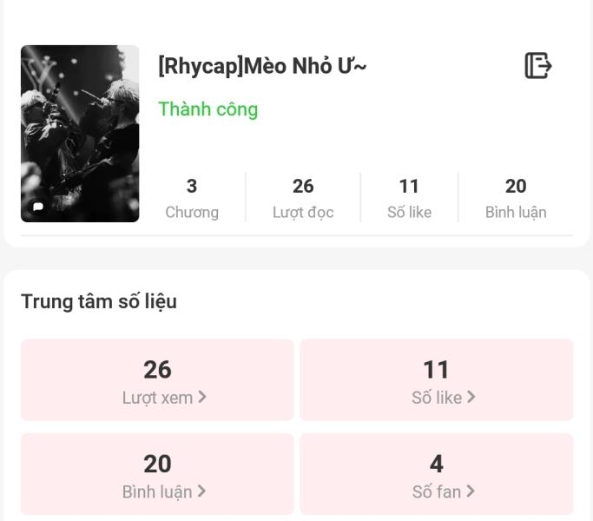The width and height of the screenshot is (593, 521).
Task: Open the 20 Bình luận header stat
Action: [x=516, y=198]
